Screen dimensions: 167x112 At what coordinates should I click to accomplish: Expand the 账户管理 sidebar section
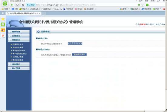tap(18, 68)
